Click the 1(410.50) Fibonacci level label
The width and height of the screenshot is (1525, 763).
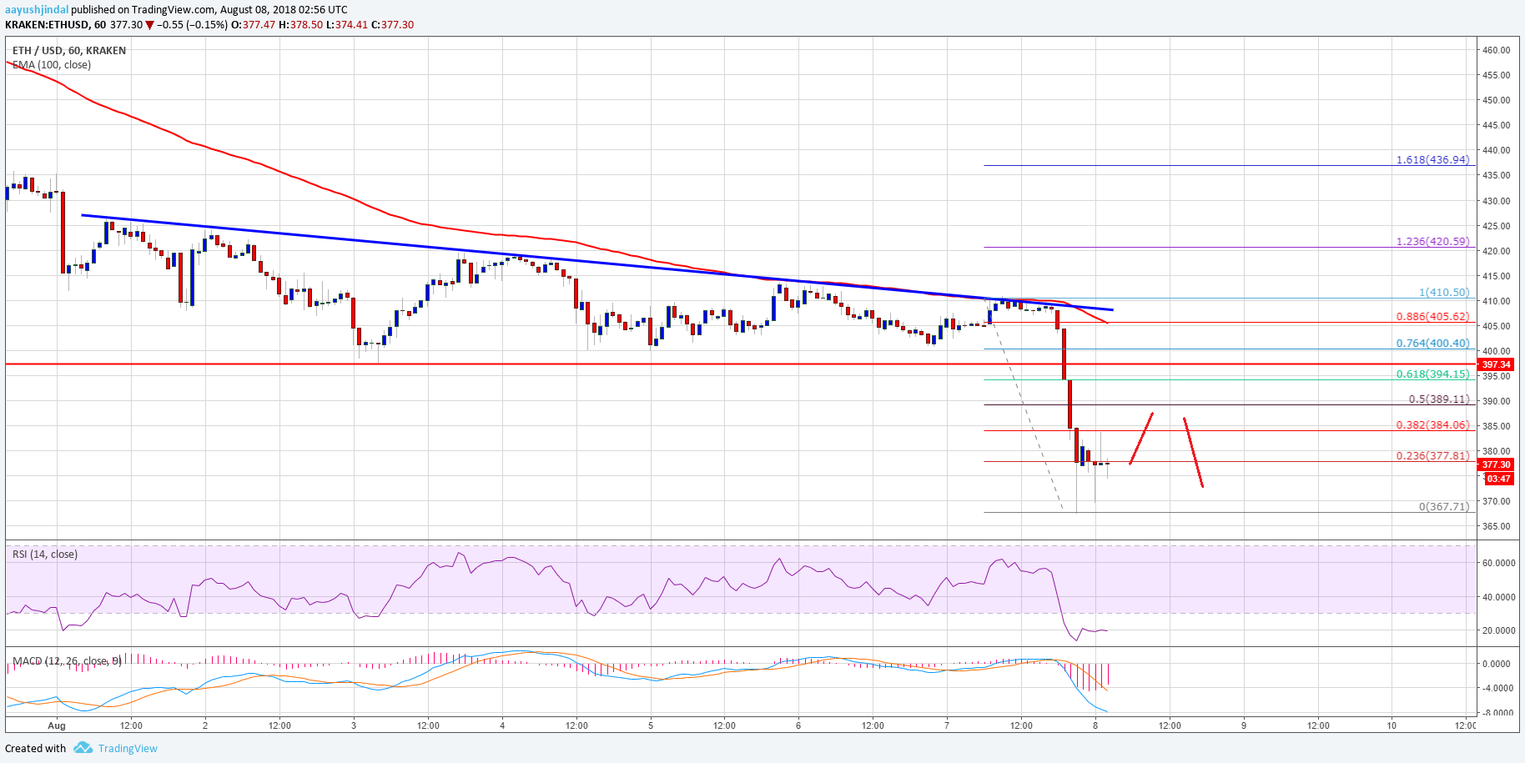click(1444, 293)
